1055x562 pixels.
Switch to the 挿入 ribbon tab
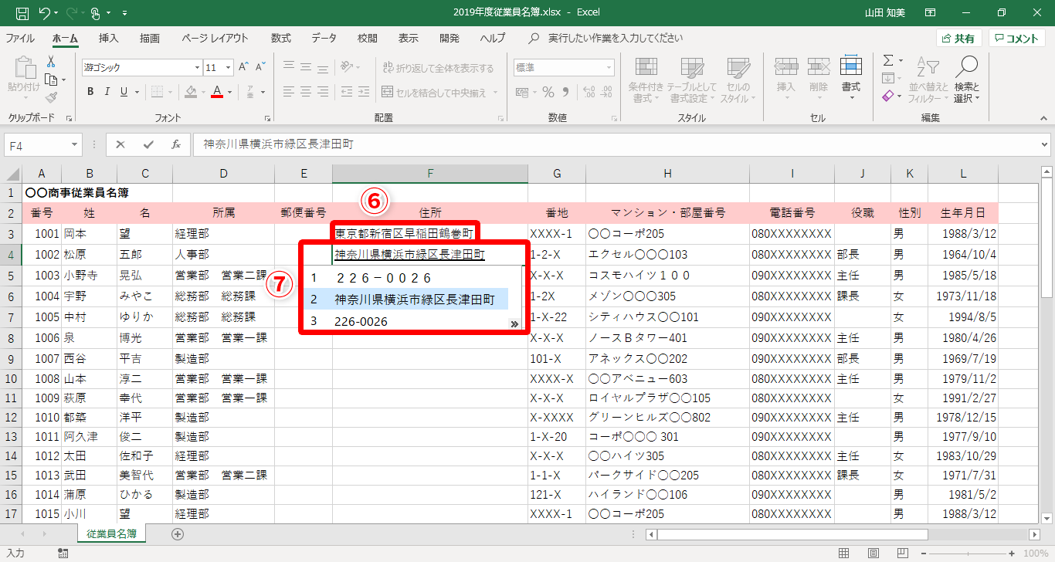coord(109,38)
